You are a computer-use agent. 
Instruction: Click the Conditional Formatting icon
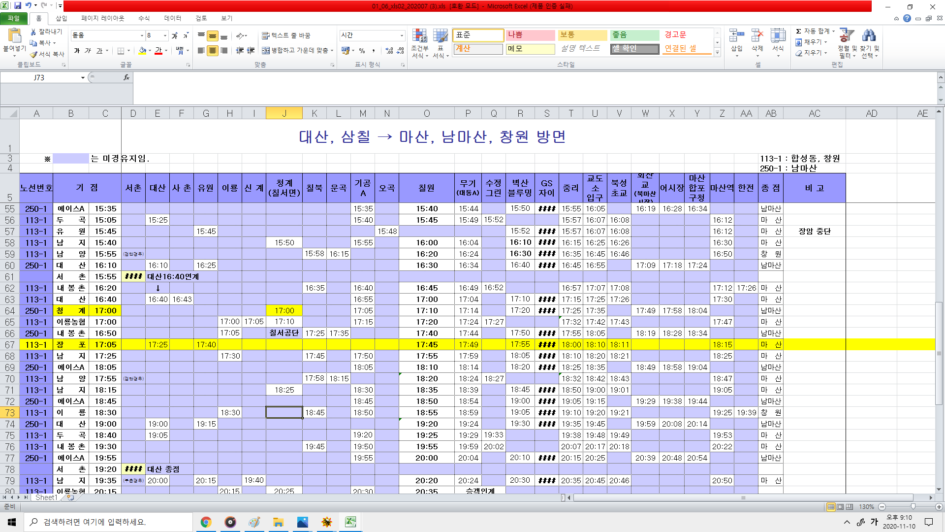click(419, 36)
